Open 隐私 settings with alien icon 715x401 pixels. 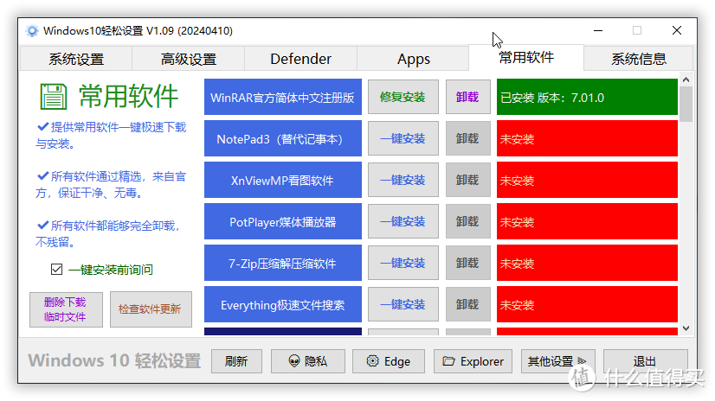point(308,361)
